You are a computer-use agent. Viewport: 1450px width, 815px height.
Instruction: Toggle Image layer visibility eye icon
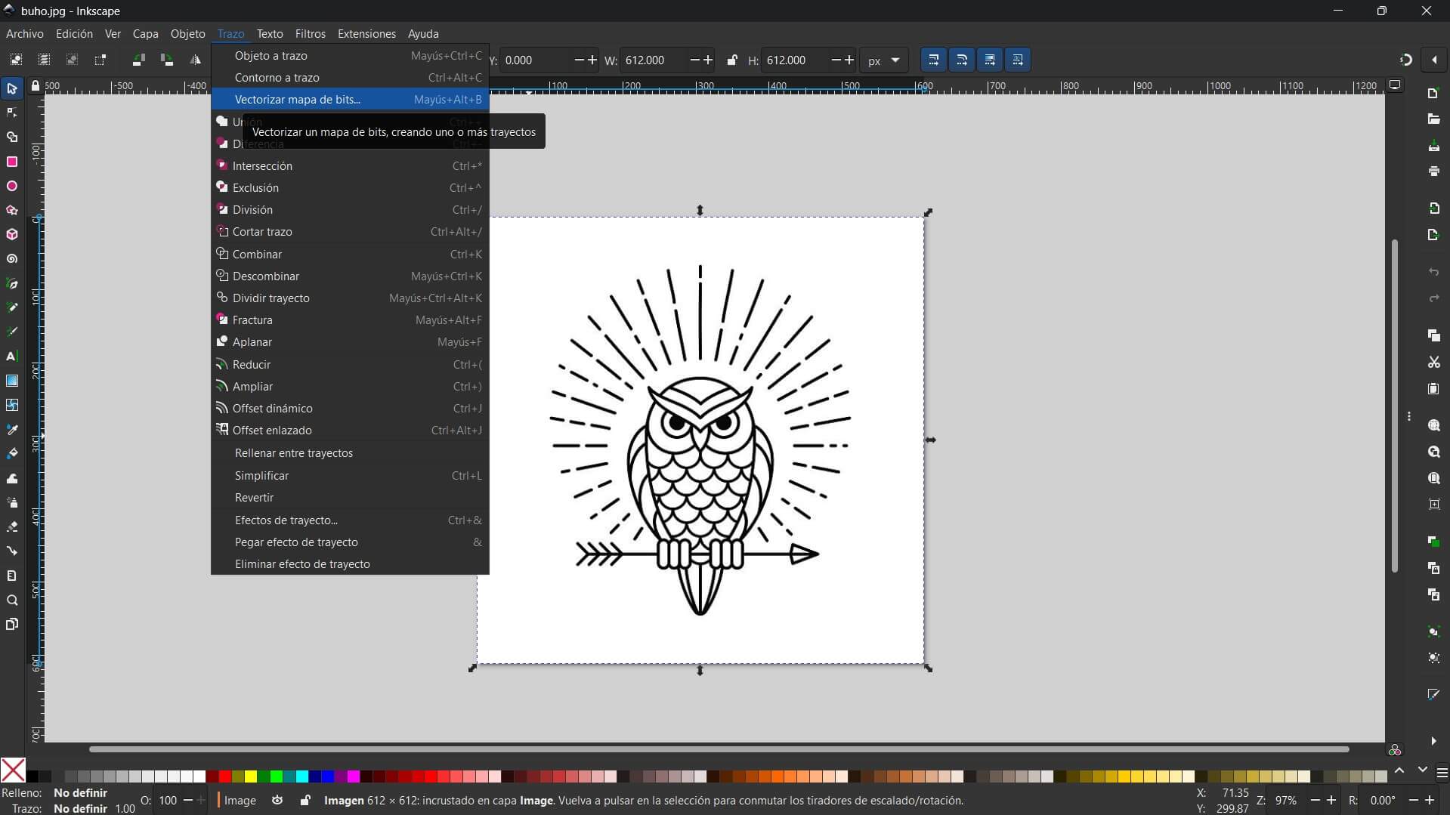pyautogui.click(x=277, y=800)
